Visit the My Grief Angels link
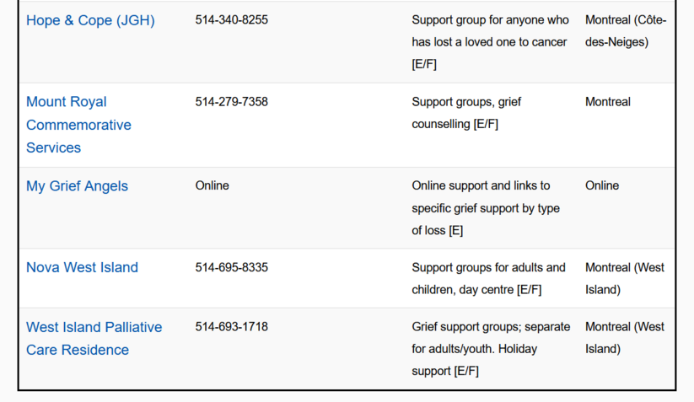The width and height of the screenshot is (694, 402). (77, 185)
